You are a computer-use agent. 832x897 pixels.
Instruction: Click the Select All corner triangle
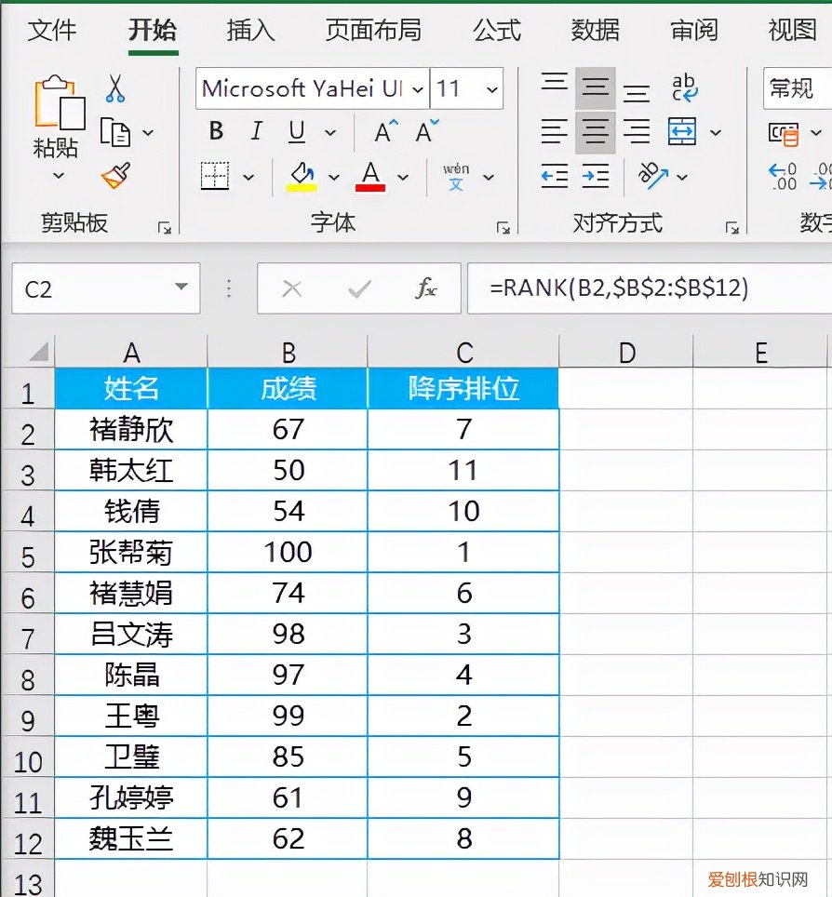pos(38,351)
